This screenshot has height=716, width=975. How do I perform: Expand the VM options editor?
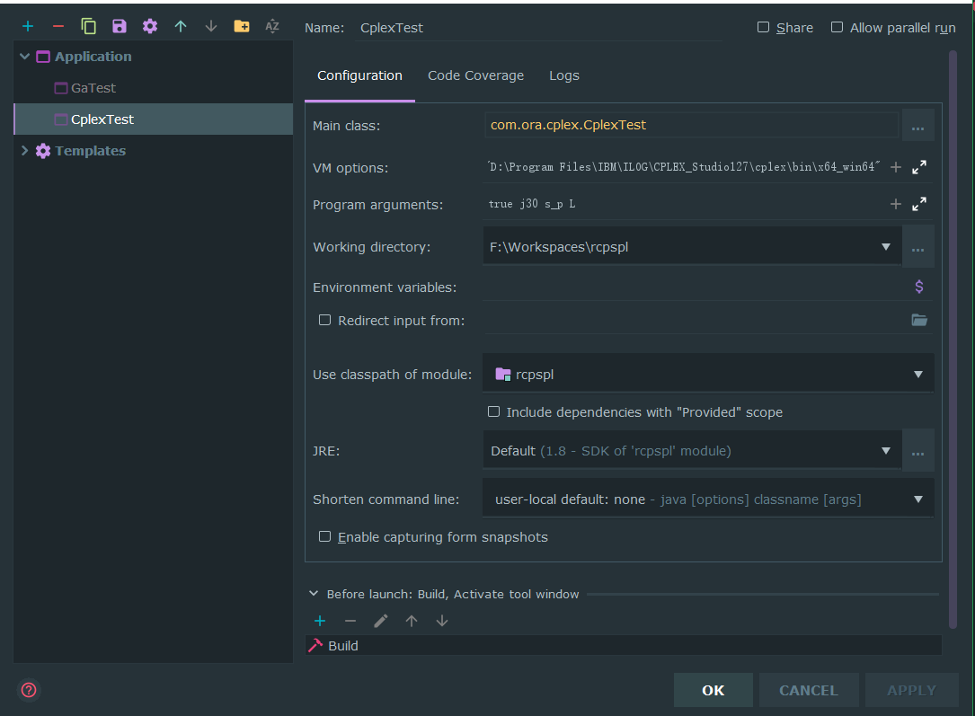click(918, 166)
